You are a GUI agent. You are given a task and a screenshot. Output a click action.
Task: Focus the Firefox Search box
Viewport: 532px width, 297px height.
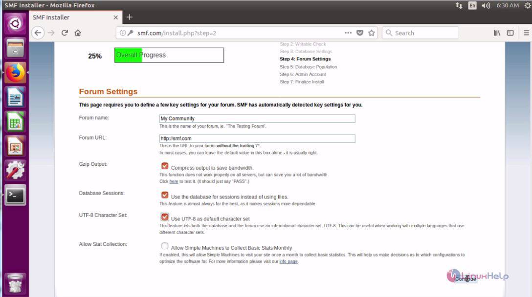(x=421, y=33)
